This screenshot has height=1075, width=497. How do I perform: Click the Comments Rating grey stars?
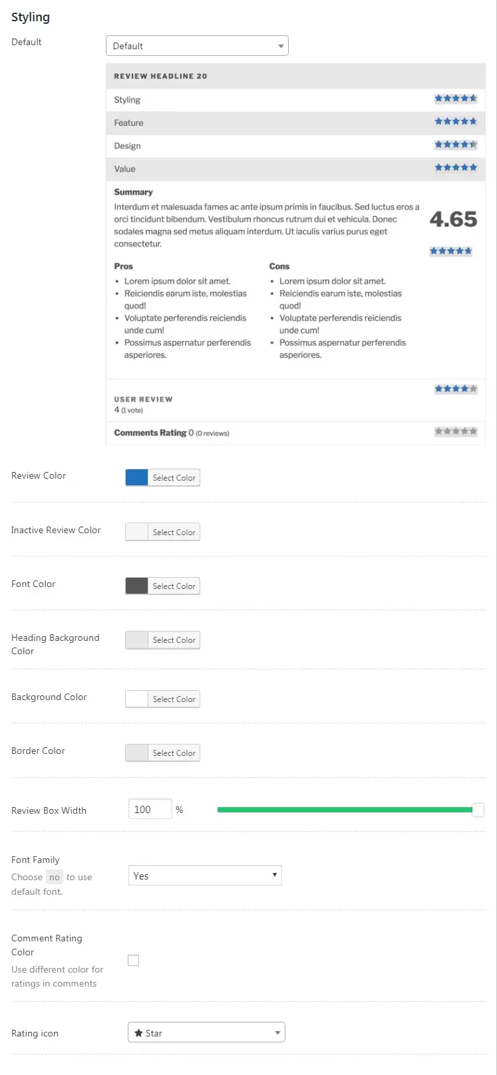click(456, 431)
